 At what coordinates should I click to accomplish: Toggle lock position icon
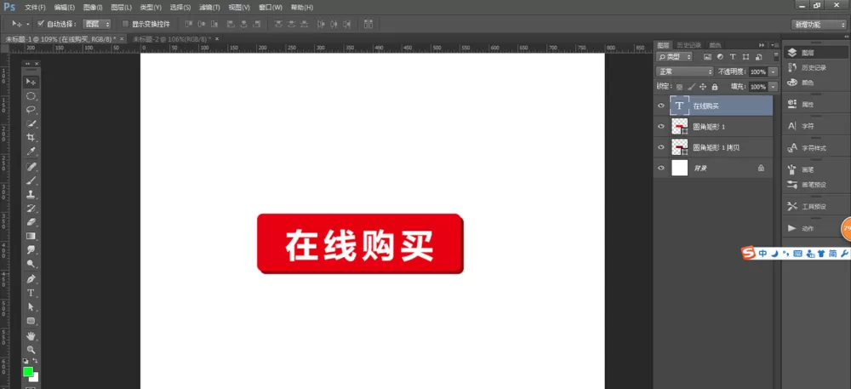click(703, 87)
